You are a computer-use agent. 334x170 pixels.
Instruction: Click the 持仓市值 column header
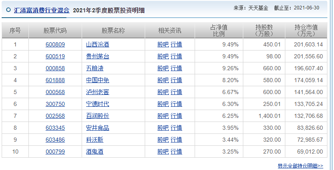306,30
